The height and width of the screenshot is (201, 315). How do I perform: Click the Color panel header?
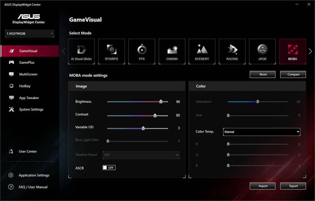(x=247, y=86)
